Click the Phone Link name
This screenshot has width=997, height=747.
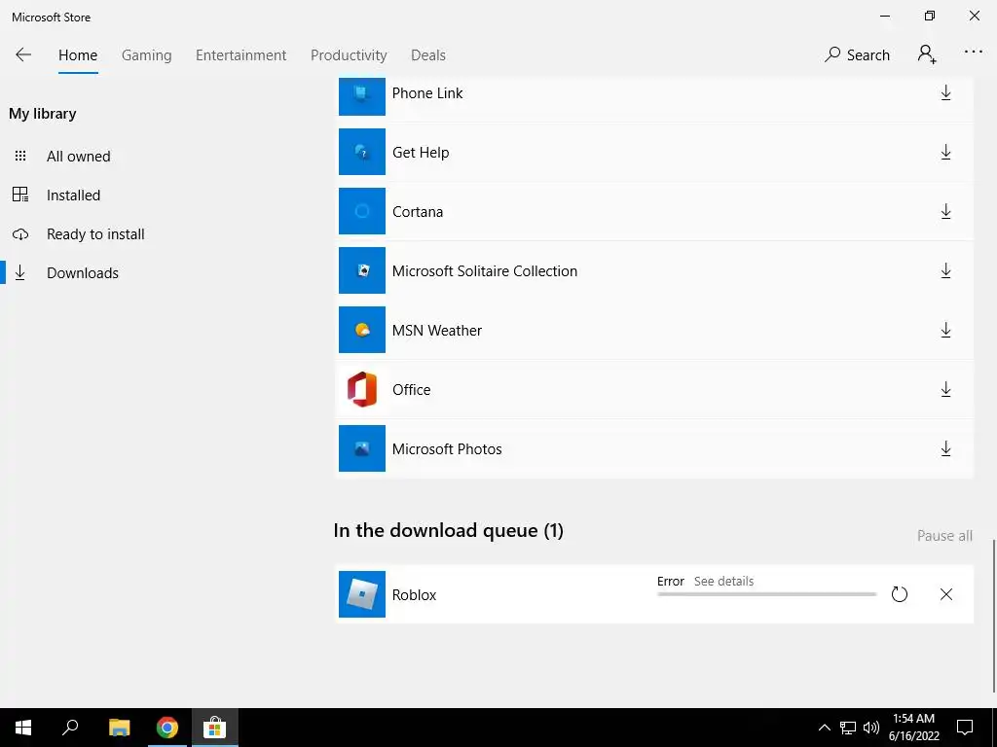click(x=427, y=93)
